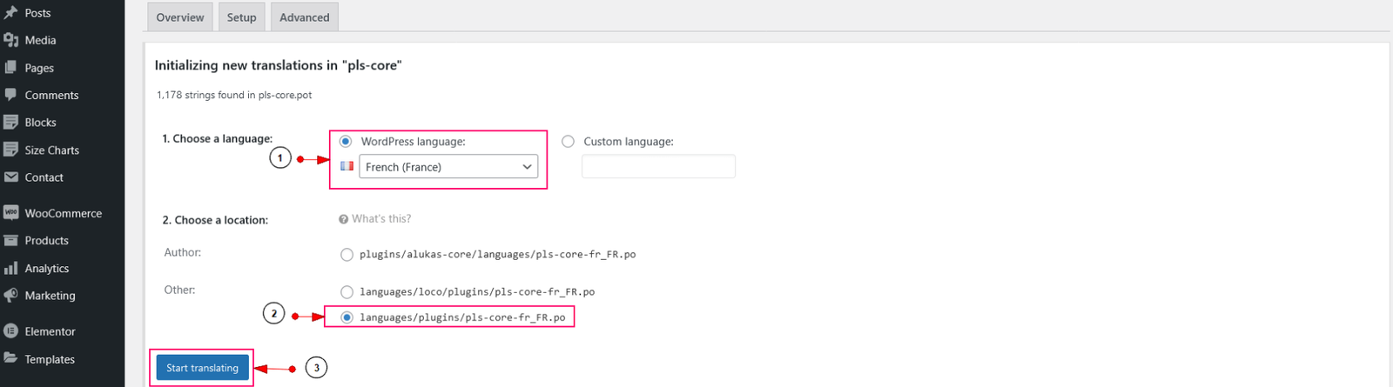
Task: Choose the plugins/alukas-core author location option
Action: (x=347, y=255)
